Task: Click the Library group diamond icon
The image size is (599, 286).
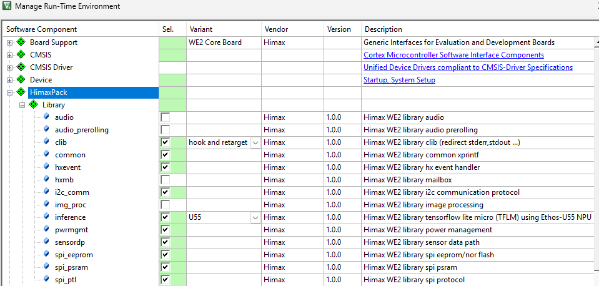Action: pyautogui.click(x=34, y=105)
